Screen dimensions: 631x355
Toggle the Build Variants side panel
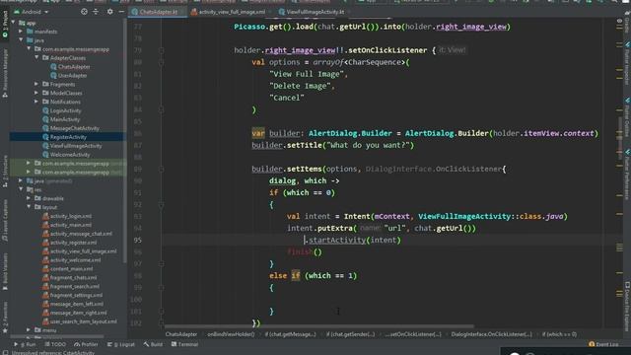tap(5, 271)
